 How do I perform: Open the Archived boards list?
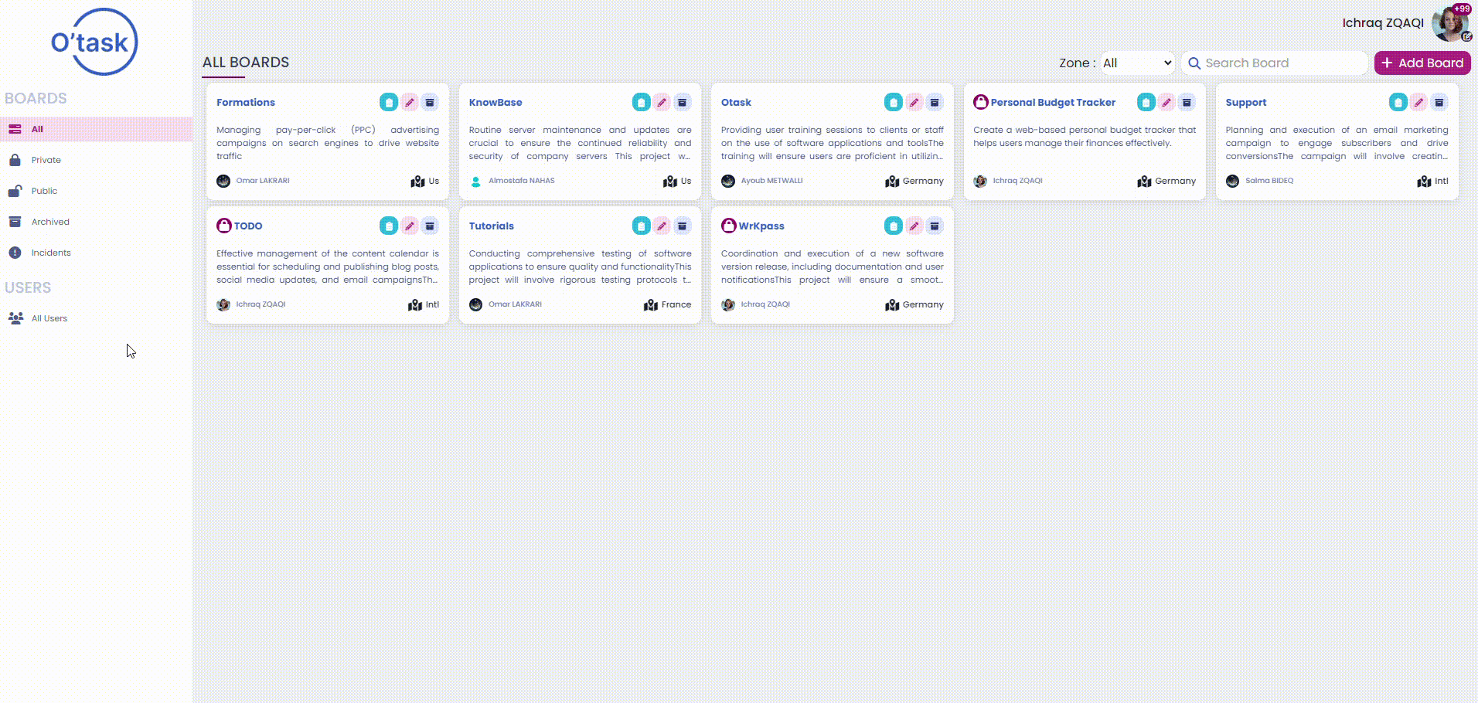click(x=50, y=222)
